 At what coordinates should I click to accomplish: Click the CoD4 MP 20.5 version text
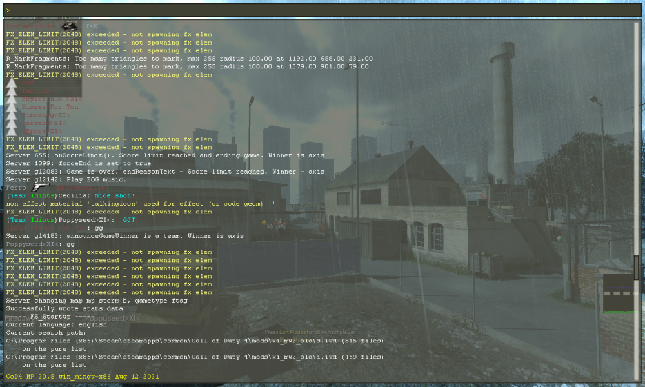(82, 376)
